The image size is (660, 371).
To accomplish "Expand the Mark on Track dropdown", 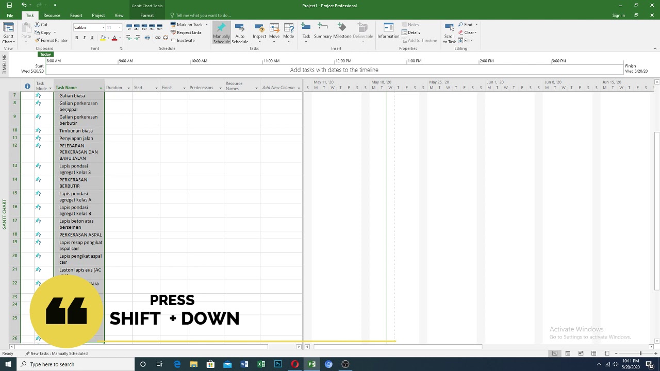I will (207, 25).
